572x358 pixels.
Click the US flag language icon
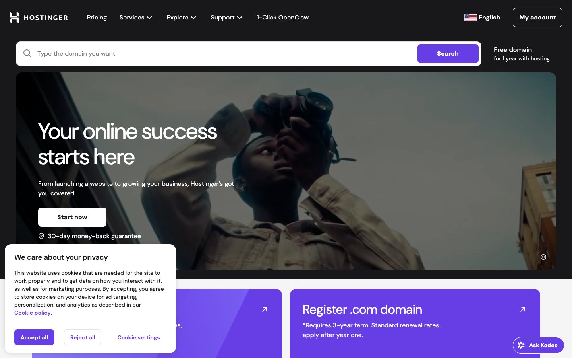tap(470, 18)
